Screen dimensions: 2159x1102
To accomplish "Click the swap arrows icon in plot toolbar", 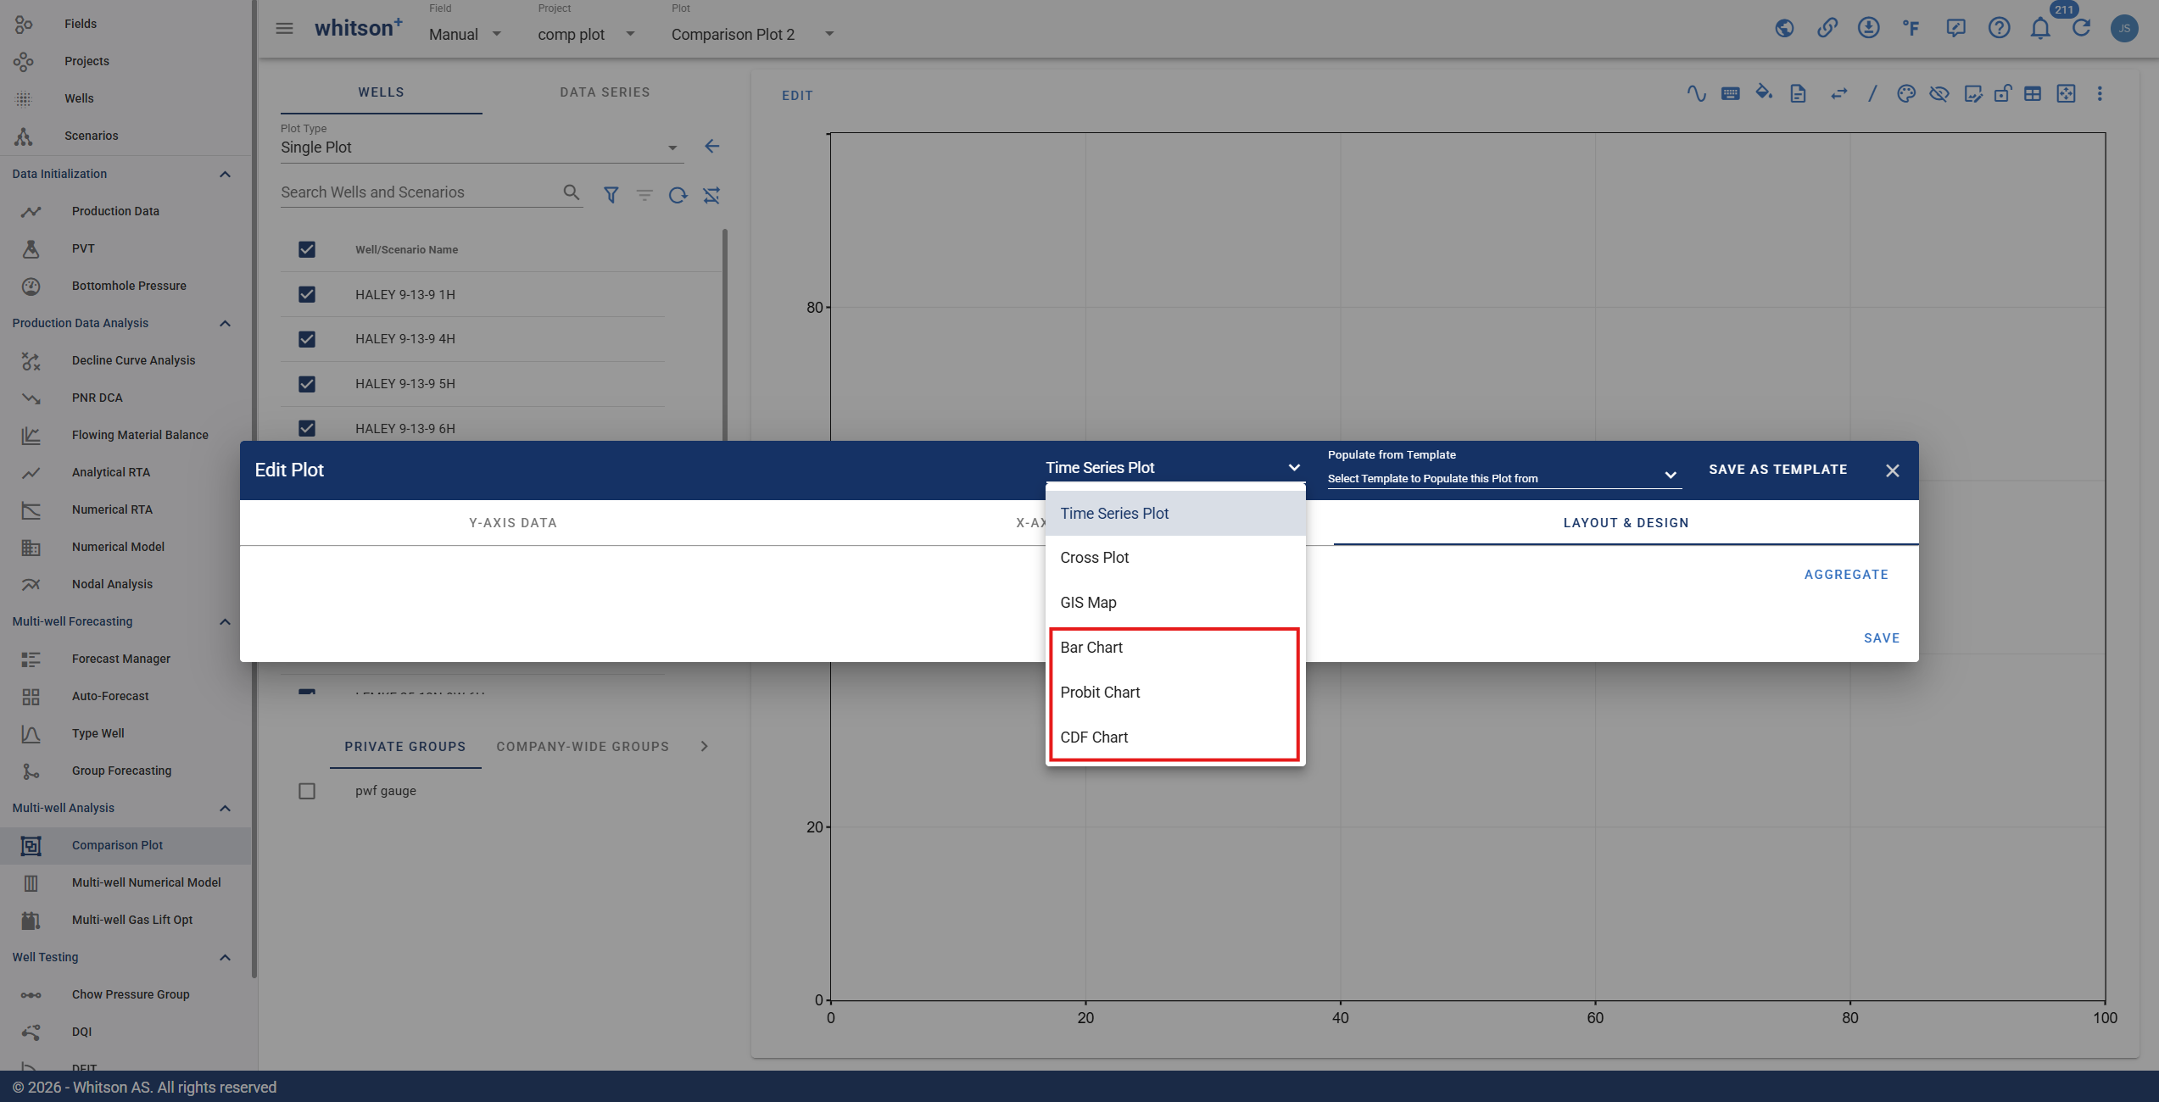I will 1838,93.
